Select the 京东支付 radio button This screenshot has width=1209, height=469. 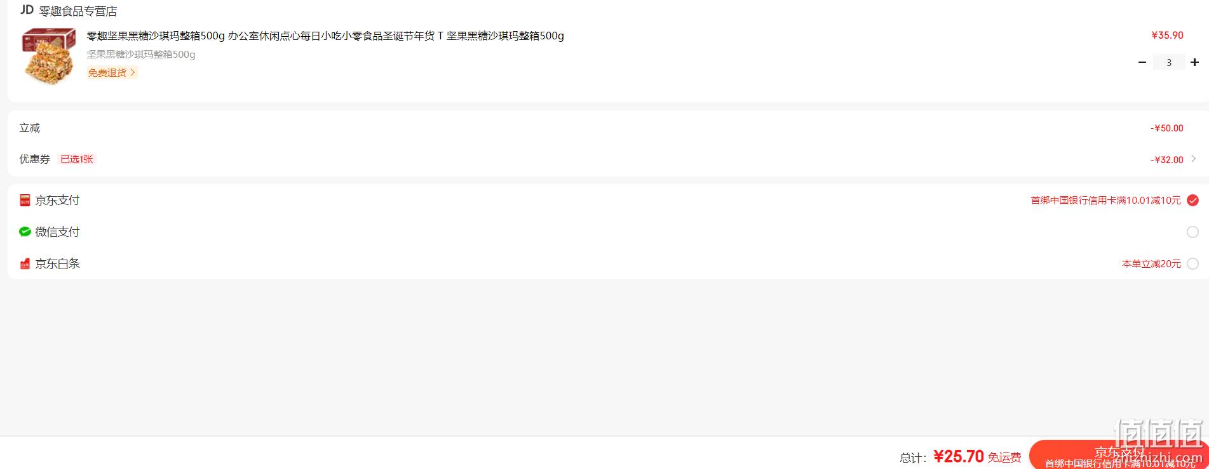click(1193, 201)
